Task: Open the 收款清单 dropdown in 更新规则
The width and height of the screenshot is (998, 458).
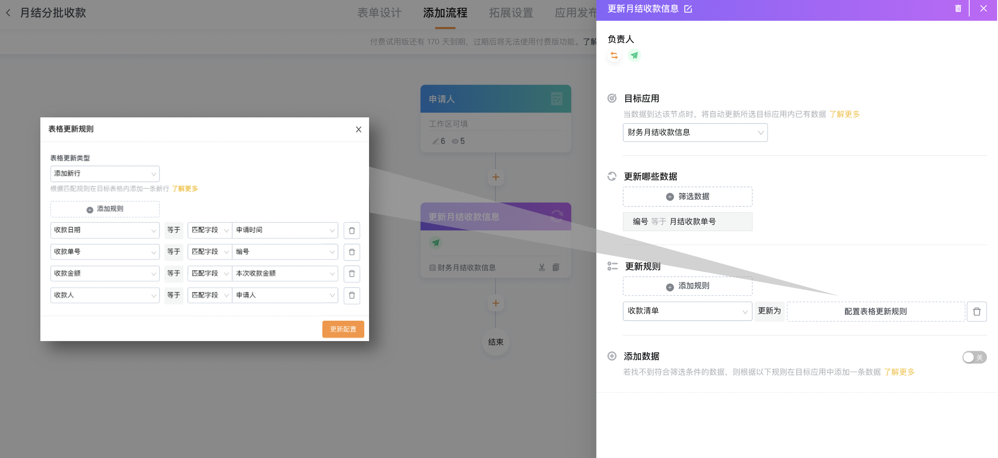Action: 687,311
